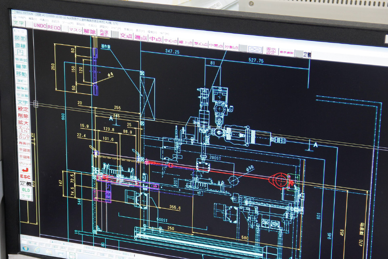
Task: Click the UNDO toolbar button
Action: (x=40, y=26)
